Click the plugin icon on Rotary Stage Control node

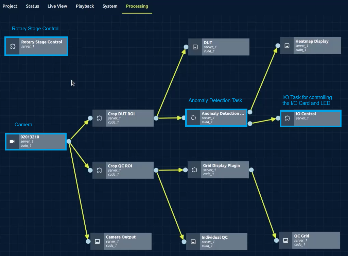(12, 46)
